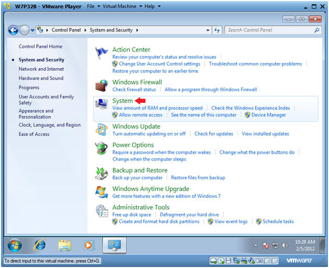Open Appearance and Personalization
Viewport: 329px width, 268px height.
[x=36, y=114]
